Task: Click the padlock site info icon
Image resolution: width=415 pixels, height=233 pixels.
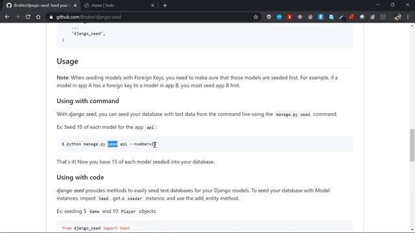Action: [51, 17]
